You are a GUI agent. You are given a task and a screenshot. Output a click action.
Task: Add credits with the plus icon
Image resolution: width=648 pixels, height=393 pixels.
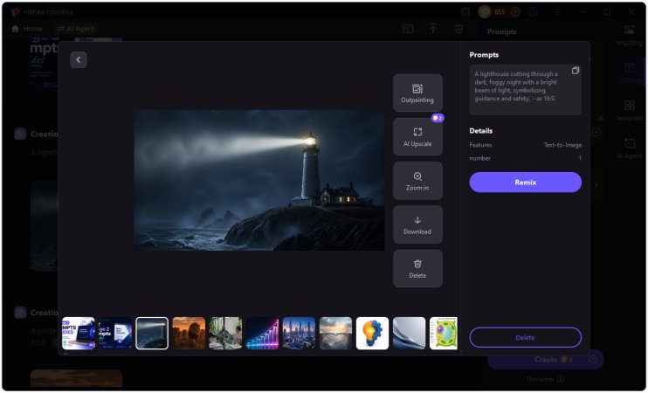[515, 12]
